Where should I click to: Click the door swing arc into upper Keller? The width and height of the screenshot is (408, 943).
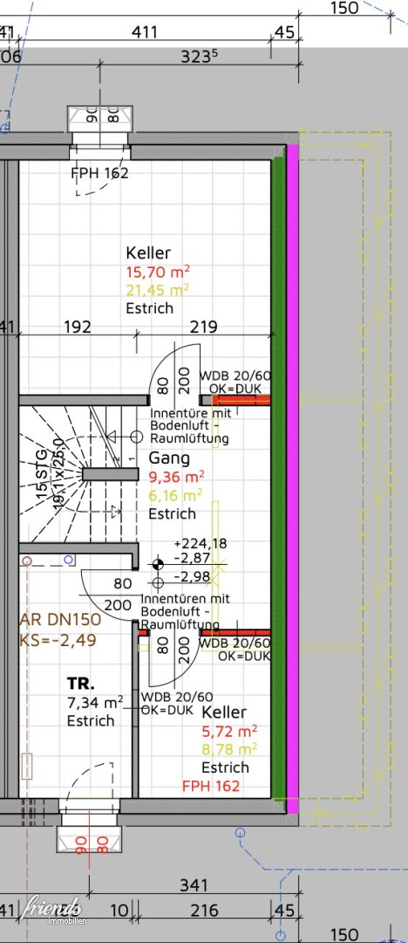(x=174, y=369)
